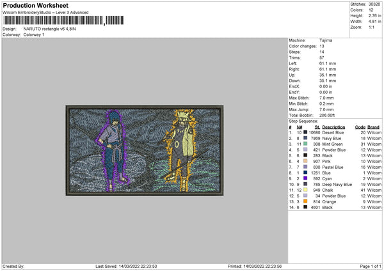This screenshot has width=384, height=271.
Task: Click the Last Saved timestamp in footer
Action: pos(126,266)
